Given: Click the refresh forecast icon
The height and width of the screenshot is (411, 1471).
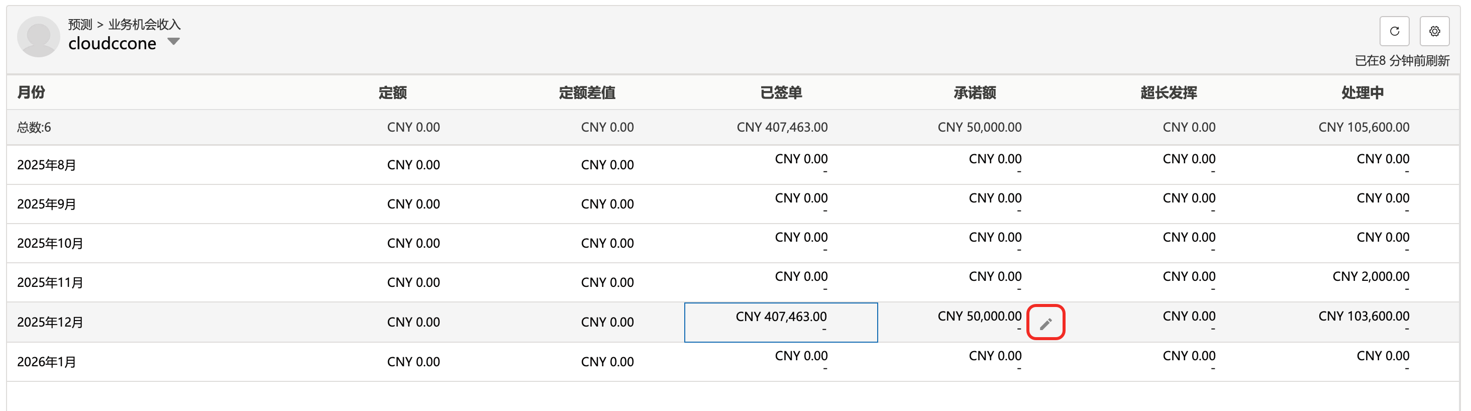Looking at the screenshot, I should click(1394, 31).
